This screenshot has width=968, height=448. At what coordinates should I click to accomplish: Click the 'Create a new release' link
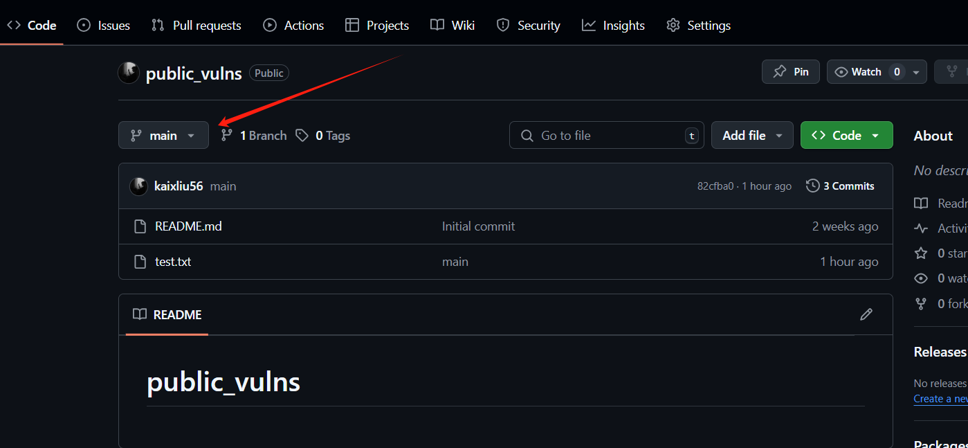(940, 399)
